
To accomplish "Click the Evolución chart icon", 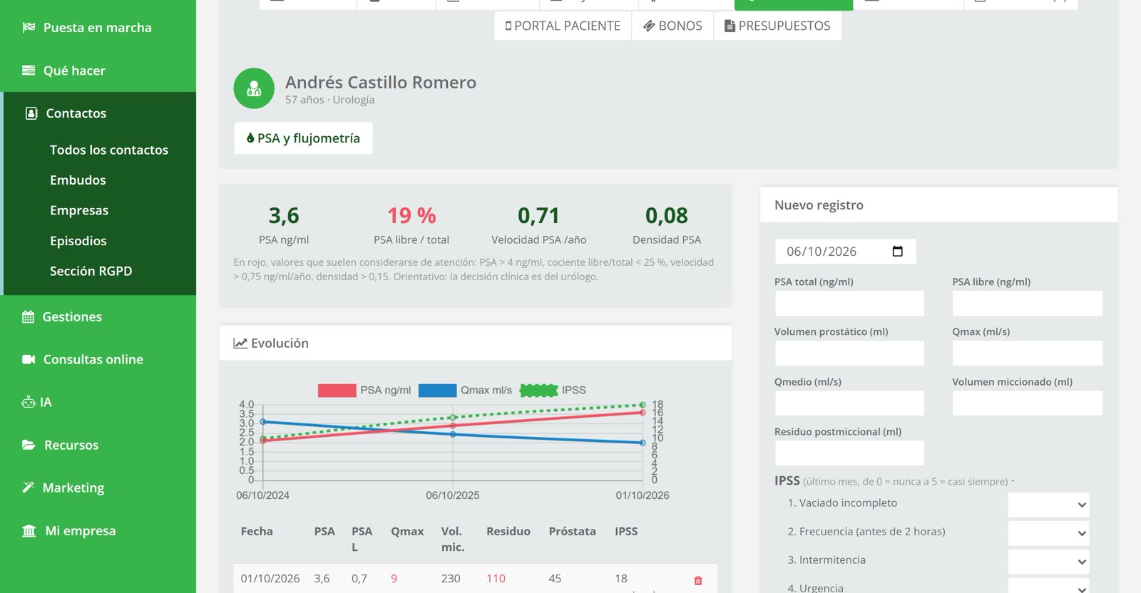I will point(240,344).
